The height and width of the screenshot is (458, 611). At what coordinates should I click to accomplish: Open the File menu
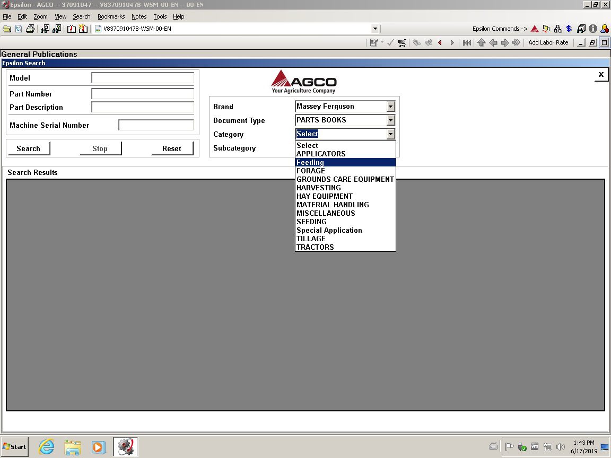coord(7,16)
